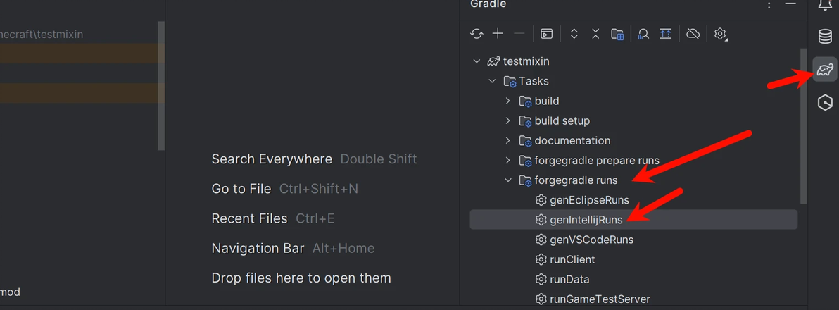Click the Analyze Dependencies icon

click(x=643, y=34)
